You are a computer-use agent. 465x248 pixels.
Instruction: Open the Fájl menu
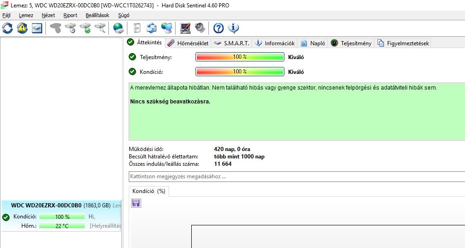pos(6,15)
